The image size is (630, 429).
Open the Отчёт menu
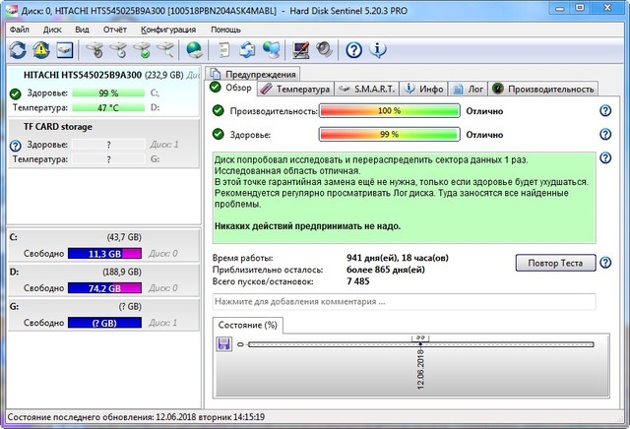click(x=114, y=30)
